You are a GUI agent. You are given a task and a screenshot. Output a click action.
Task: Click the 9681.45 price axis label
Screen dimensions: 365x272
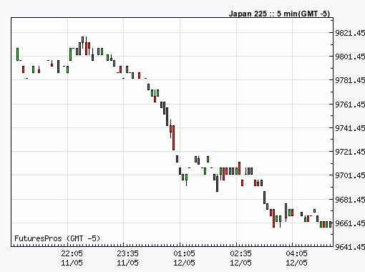pos(350,200)
